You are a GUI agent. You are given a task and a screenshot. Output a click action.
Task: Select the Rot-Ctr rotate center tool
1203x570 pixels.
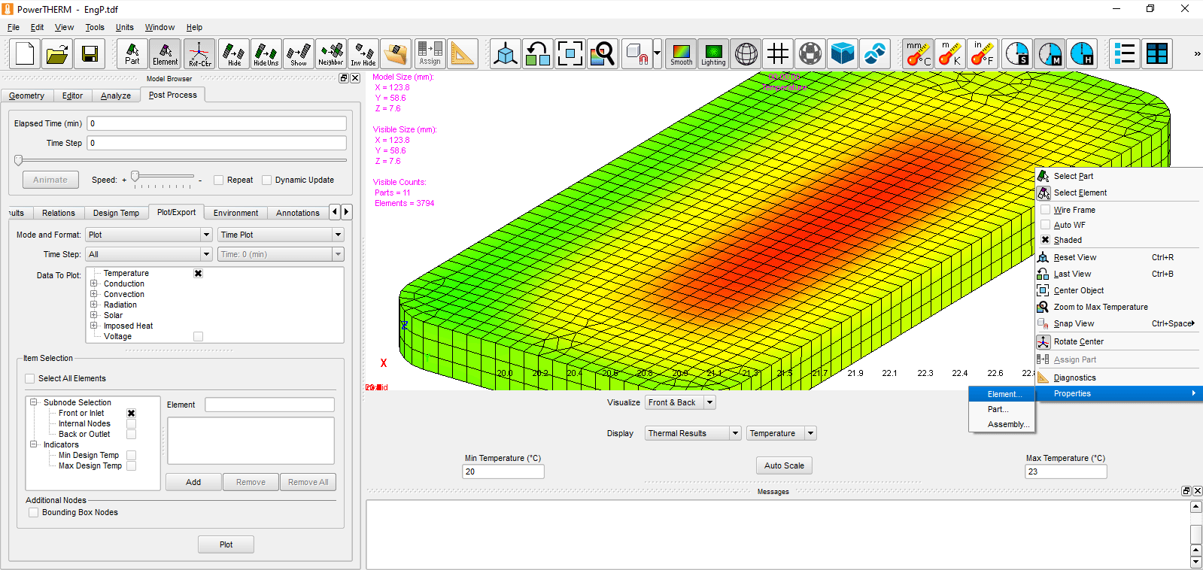199,54
